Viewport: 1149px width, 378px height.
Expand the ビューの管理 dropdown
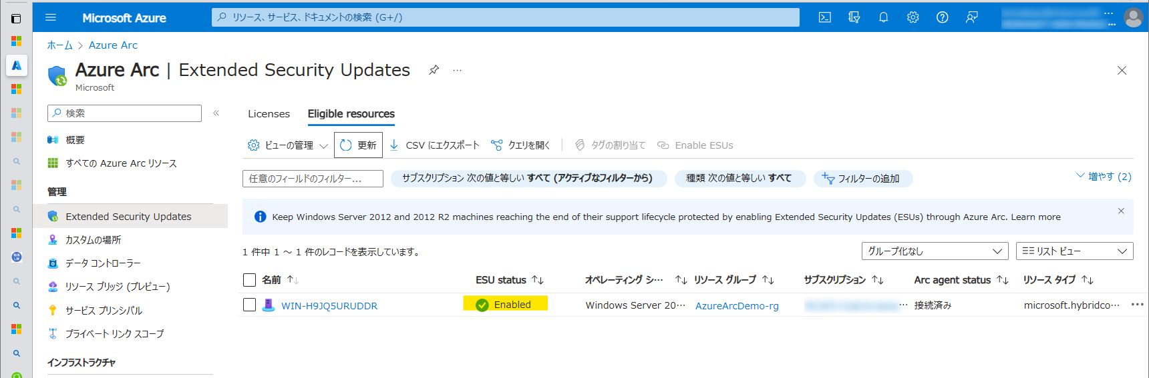click(x=288, y=145)
